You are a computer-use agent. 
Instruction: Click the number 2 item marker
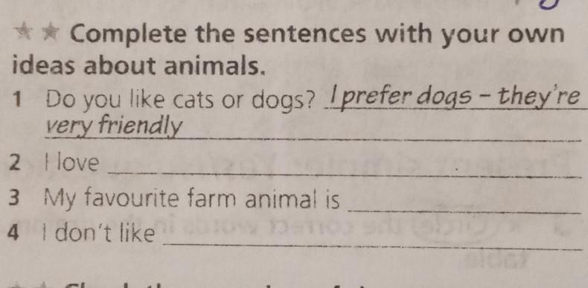click(15, 164)
